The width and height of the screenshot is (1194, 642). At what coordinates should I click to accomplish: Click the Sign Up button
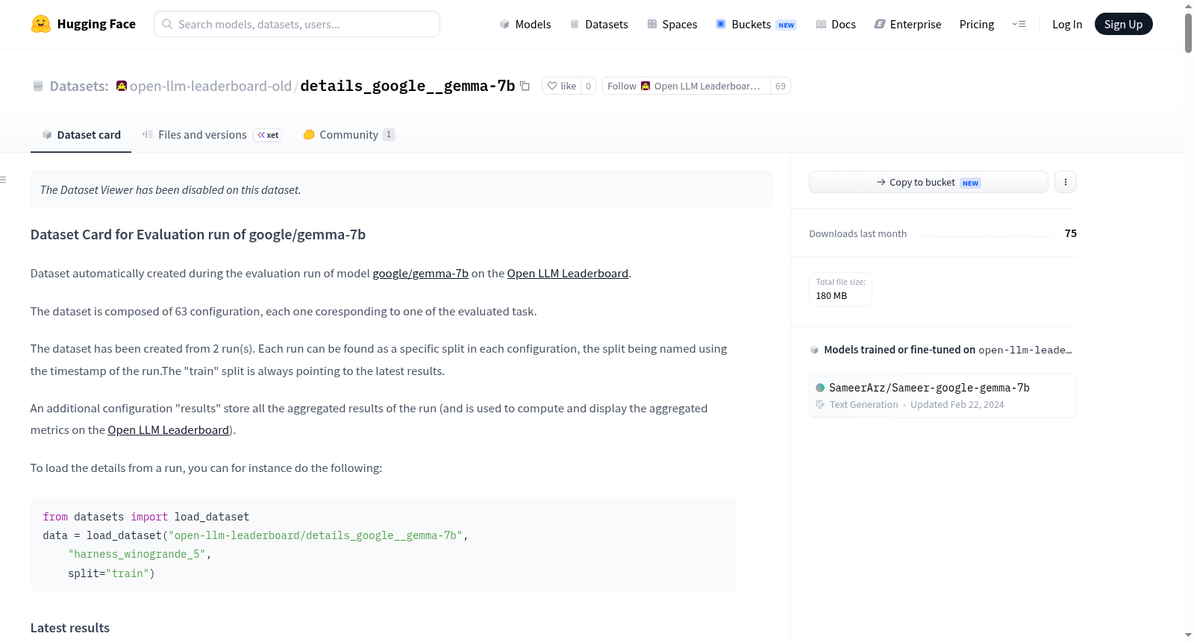[1123, 24]
